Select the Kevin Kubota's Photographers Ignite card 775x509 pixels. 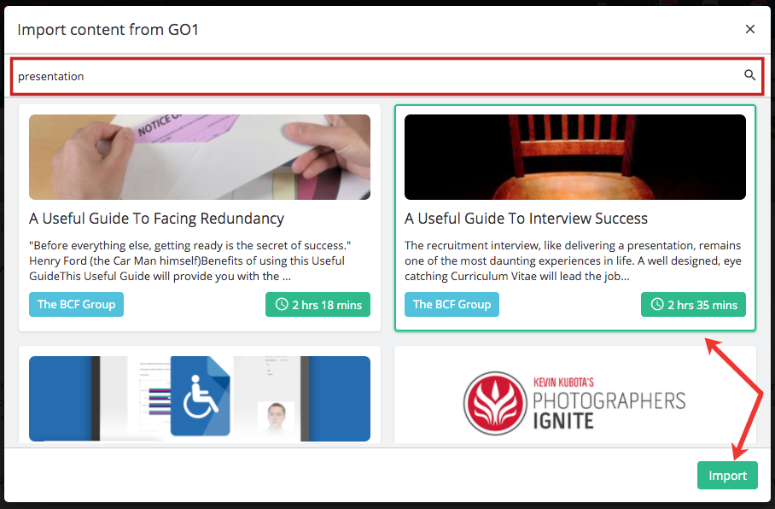[575, 397]
